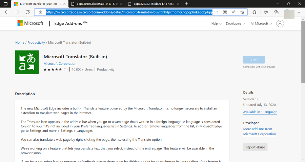
Task: Click the Version 1.0 detail text
Action: (251, 99)
